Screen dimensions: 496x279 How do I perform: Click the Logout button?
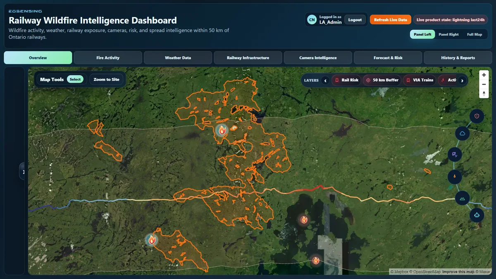[x=355, y=20]
